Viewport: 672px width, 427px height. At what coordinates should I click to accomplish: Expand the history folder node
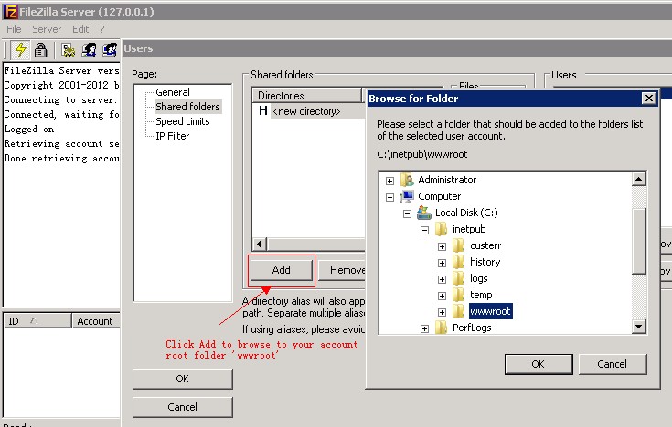(442, 262)
